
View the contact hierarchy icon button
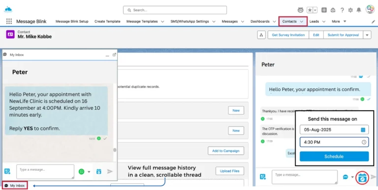coord(261,35)
